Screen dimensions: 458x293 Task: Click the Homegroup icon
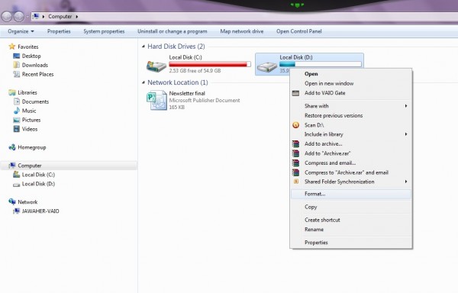[12, 147]
